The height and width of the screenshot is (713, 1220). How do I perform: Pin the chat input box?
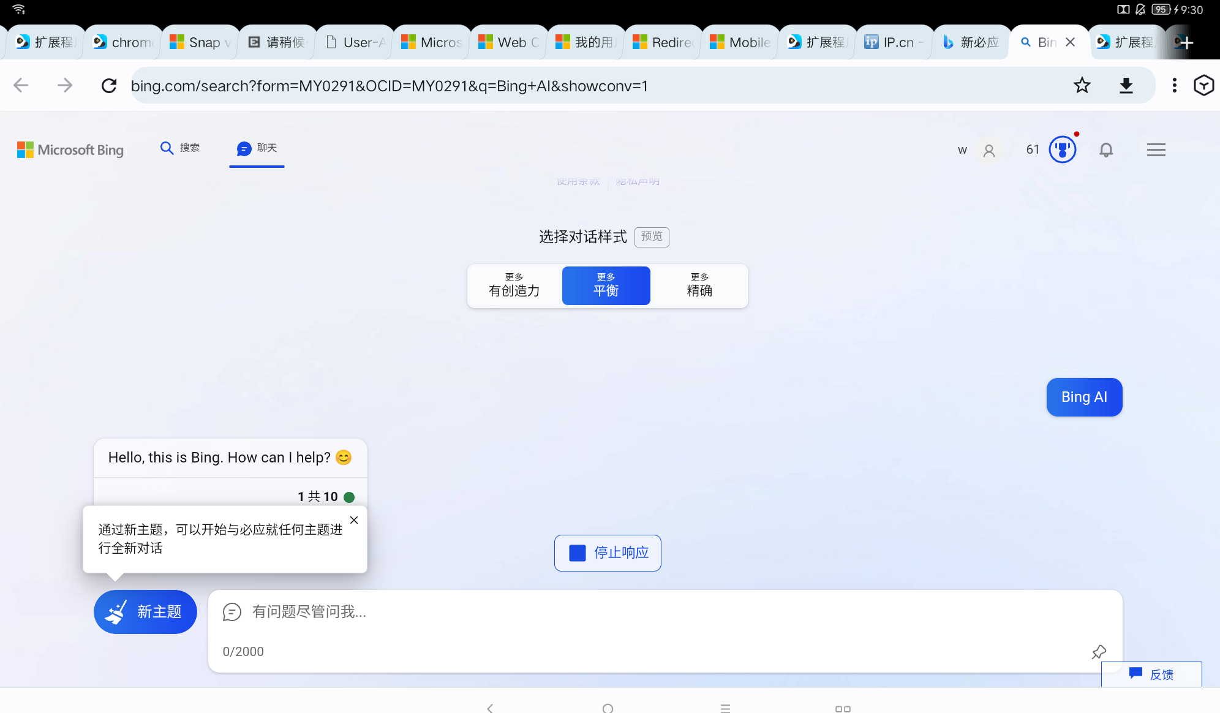coord(1099,652)
